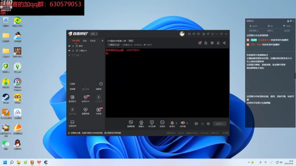Open the Windows Start menu
Image resolution: width=296 pixels, height=166 pixels.
(5, 162)
